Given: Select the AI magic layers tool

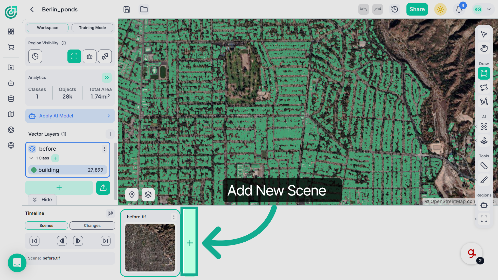Looking at the screenshot, I should (x=484, y=141).
